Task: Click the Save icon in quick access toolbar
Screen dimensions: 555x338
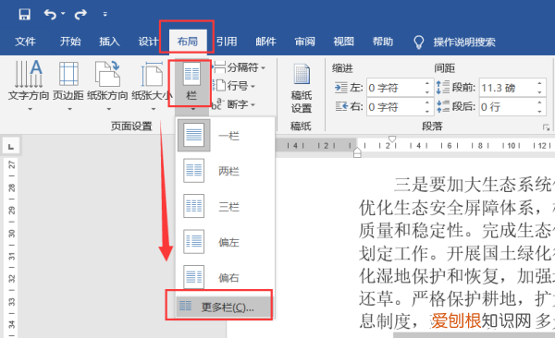Action: pyautogui.click(x=24, y=14)
